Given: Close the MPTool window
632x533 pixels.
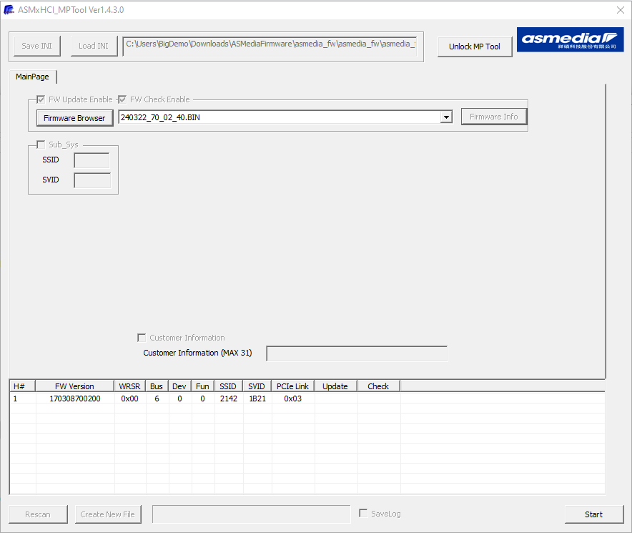Looking at the screenshot, I should [620, 10].
